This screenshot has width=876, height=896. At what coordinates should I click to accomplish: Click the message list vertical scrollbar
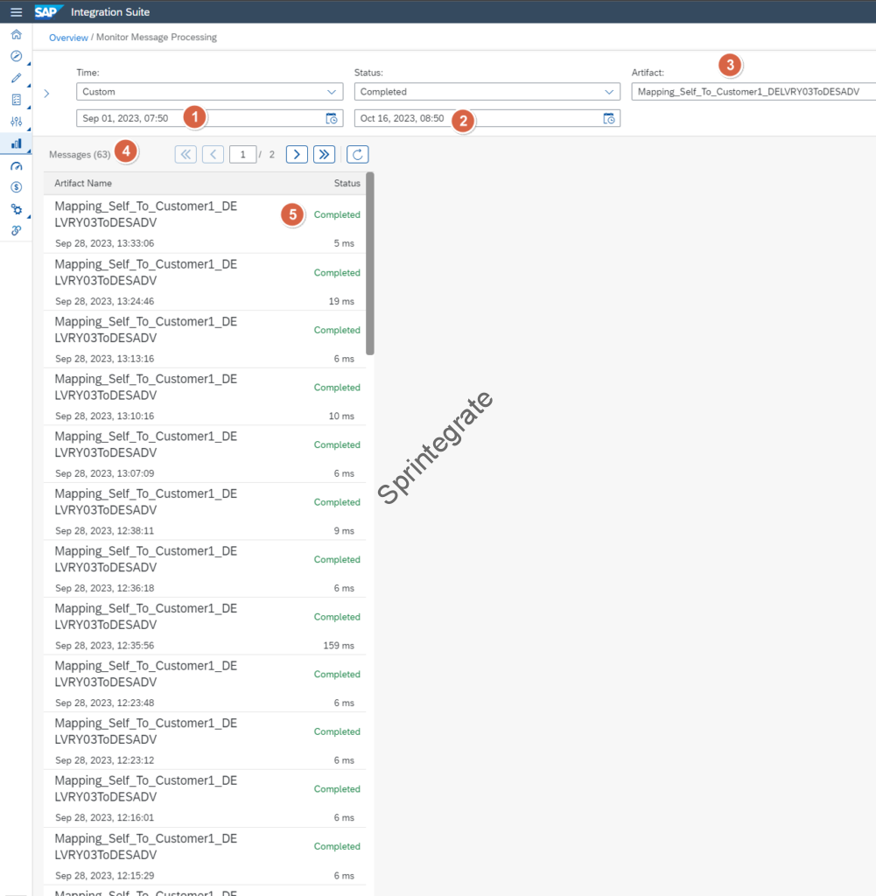370,262
